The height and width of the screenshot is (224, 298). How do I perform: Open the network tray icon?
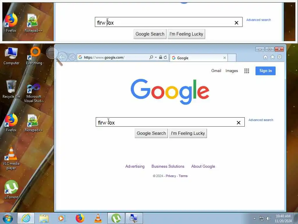point(262,218)
